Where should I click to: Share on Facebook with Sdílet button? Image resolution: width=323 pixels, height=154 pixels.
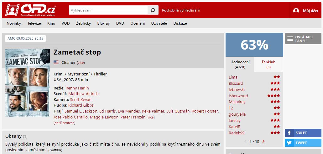303,133
